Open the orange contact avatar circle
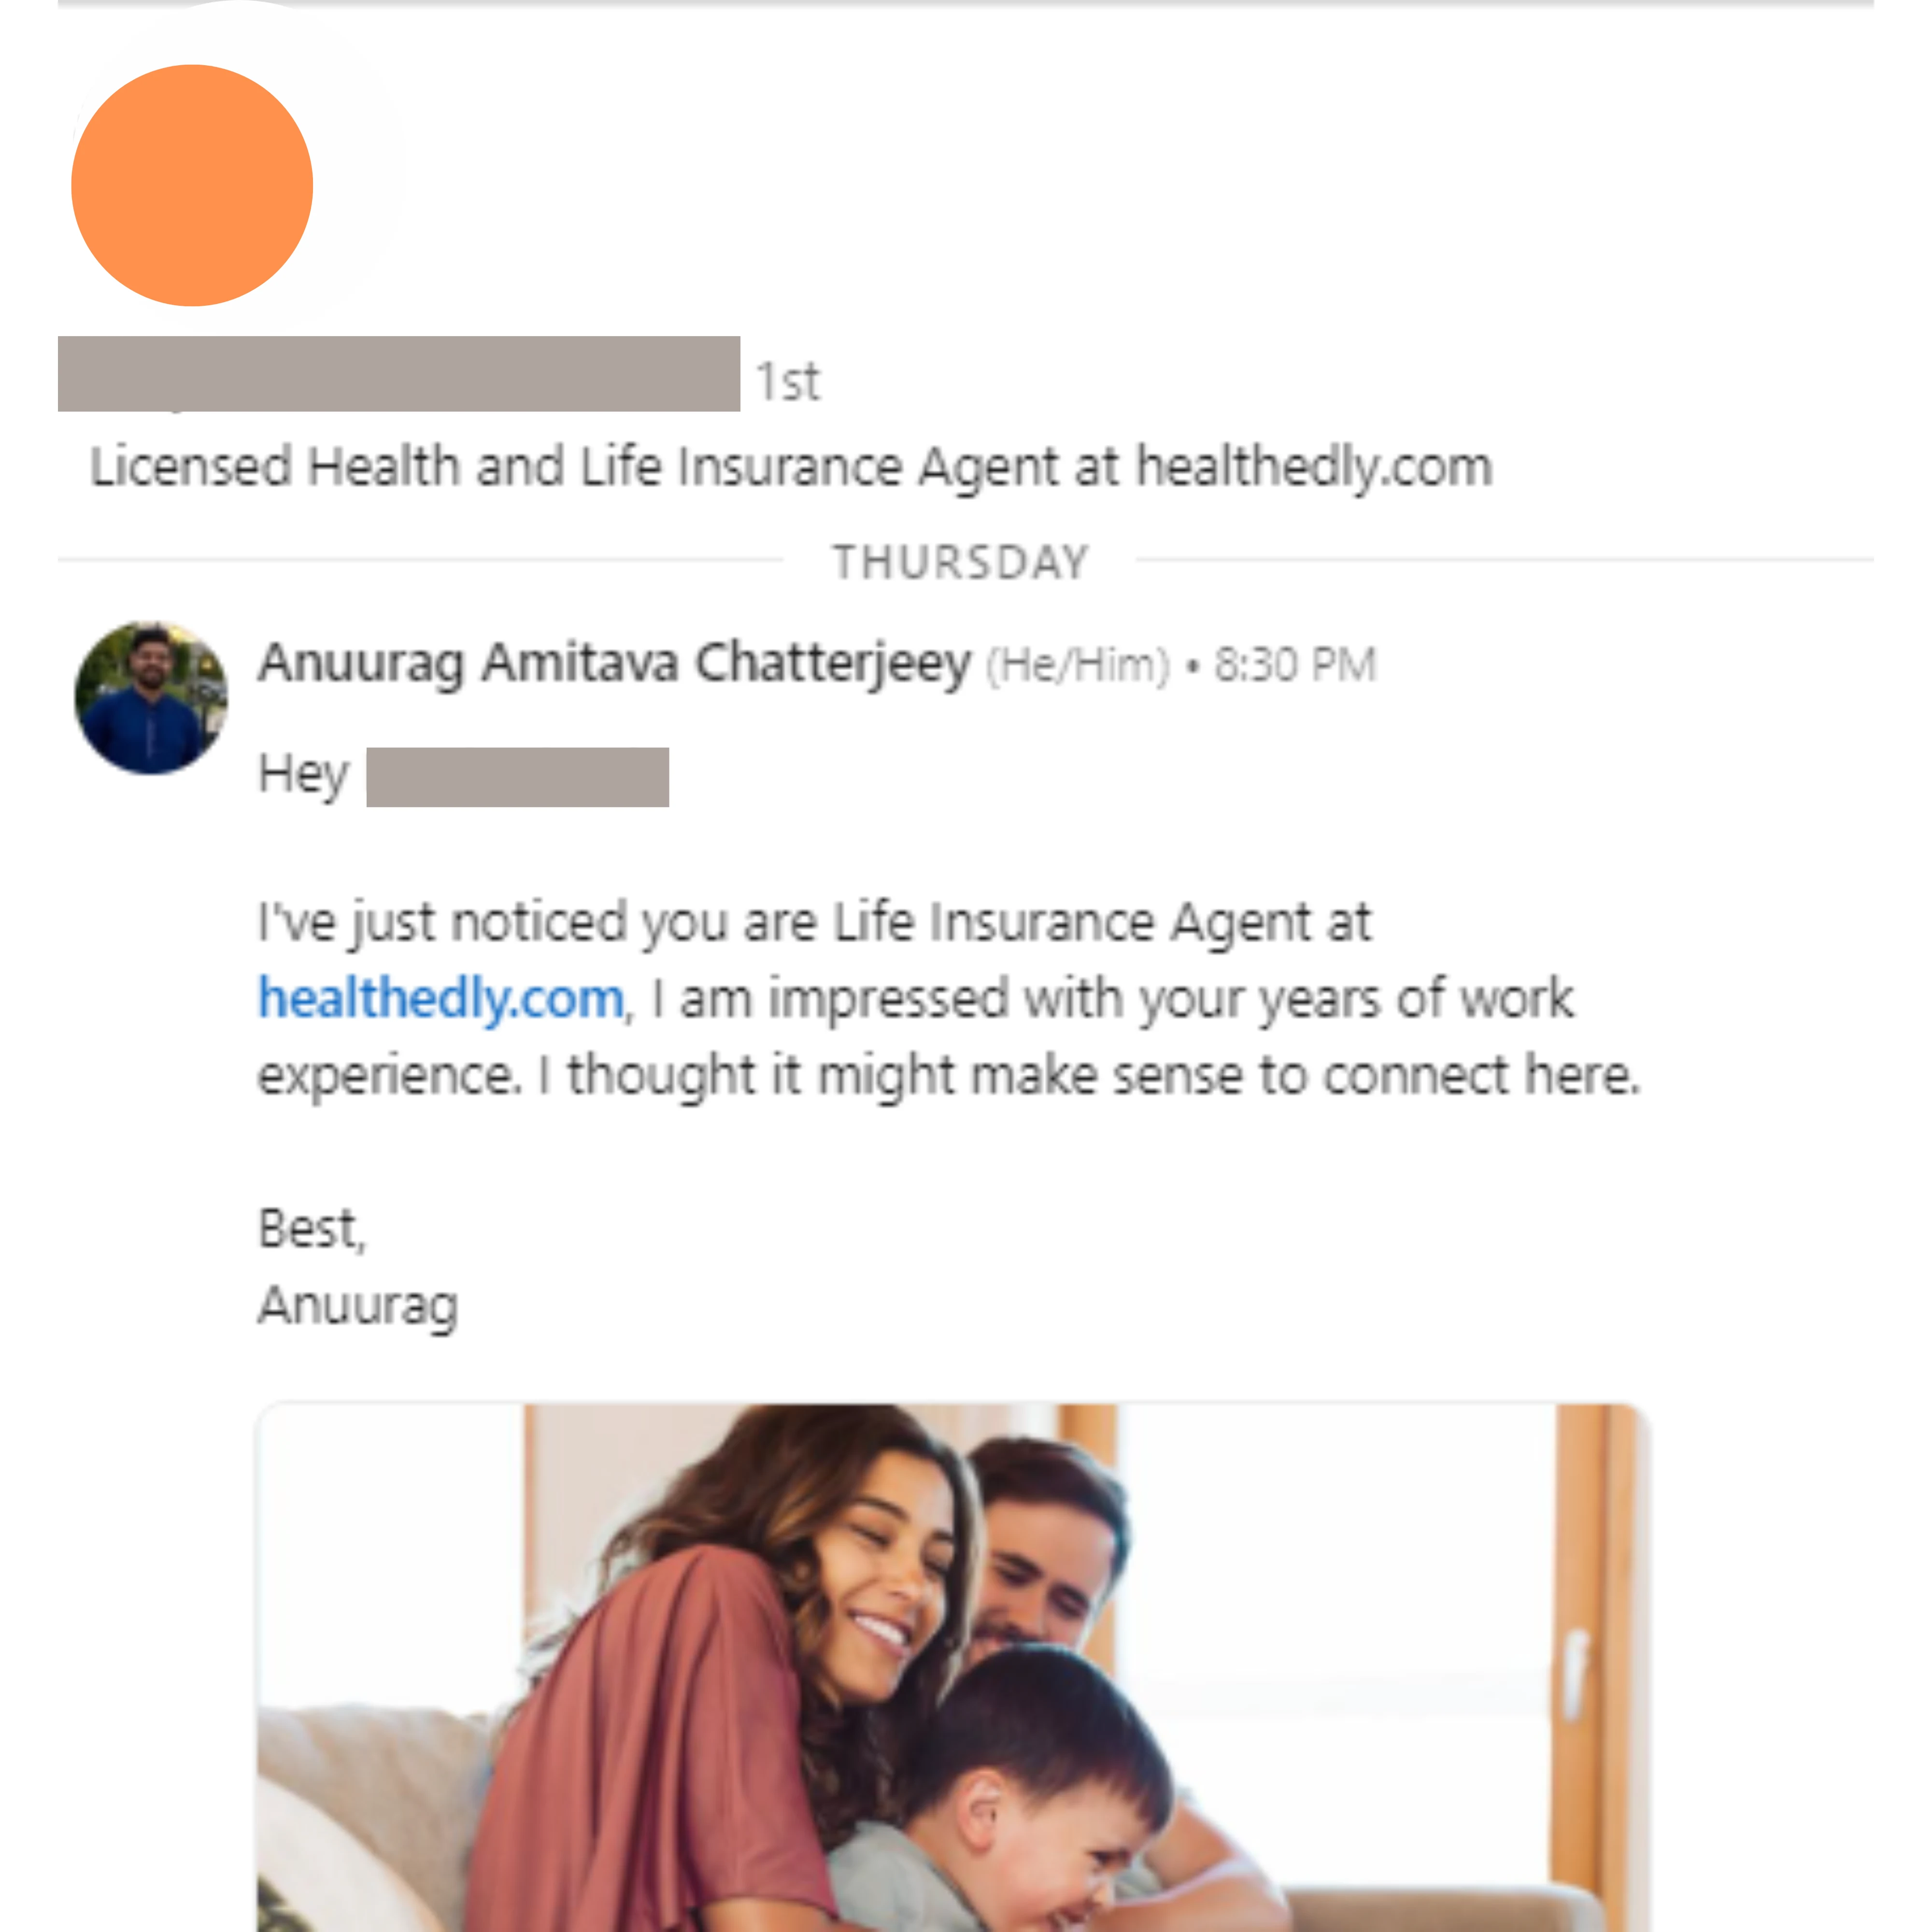 coord(192,185)
